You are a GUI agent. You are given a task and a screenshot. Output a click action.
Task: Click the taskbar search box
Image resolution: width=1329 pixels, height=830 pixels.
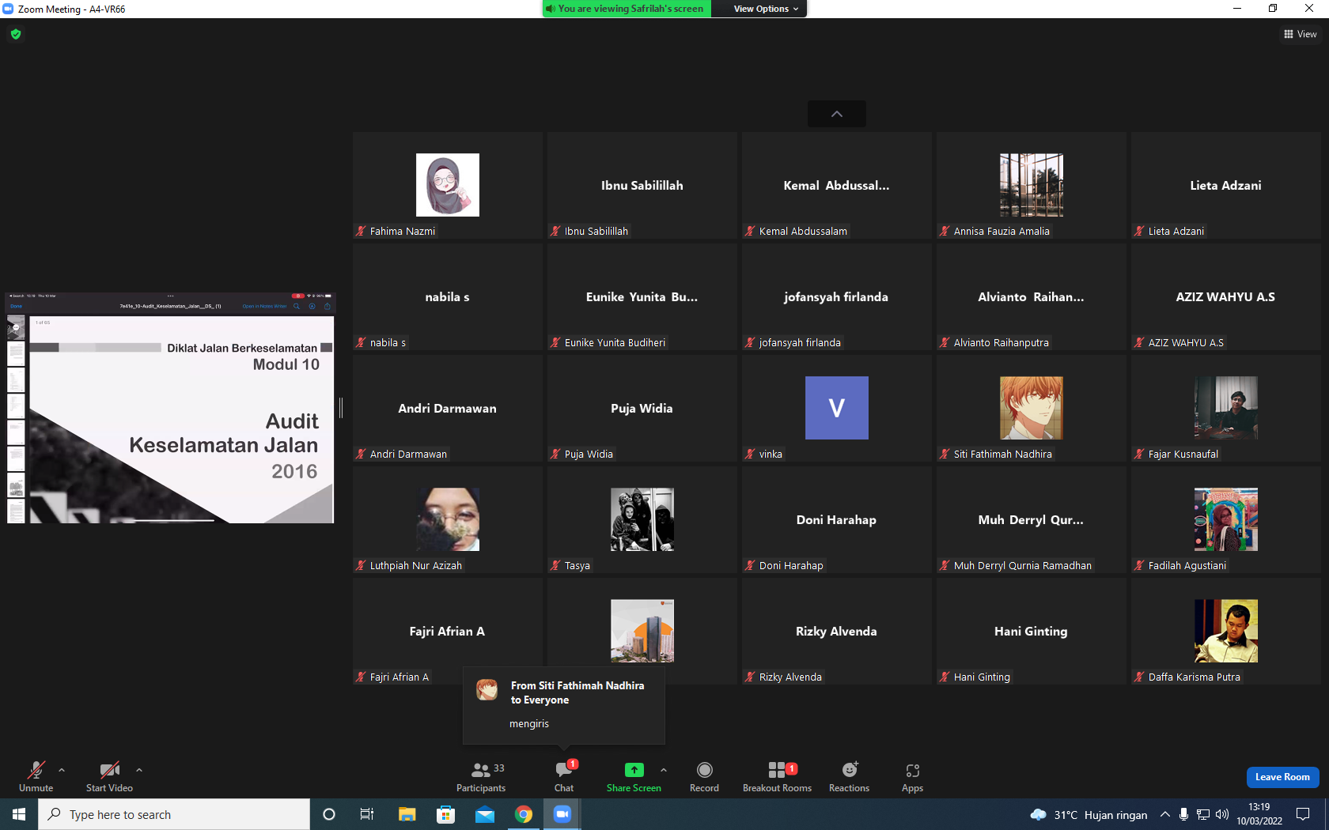tap(174, 814)
